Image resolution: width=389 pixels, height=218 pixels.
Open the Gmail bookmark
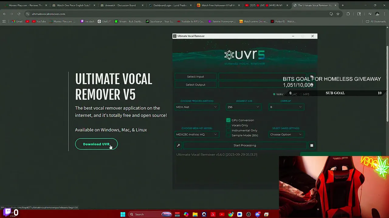17,21
